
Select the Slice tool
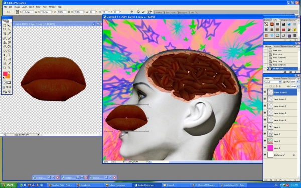[x=9, y=34]
